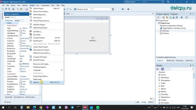
Task: Click the TListBox palette icon
Action: (159, 100)
